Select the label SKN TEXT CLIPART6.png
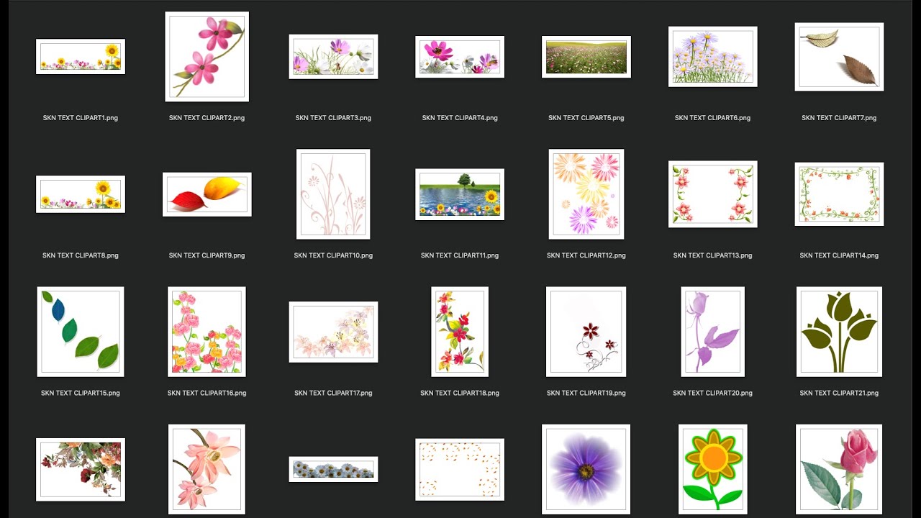 click(x=713, y=118)
